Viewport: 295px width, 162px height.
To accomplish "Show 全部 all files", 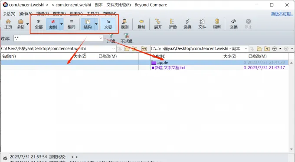I will click(39, 24).
